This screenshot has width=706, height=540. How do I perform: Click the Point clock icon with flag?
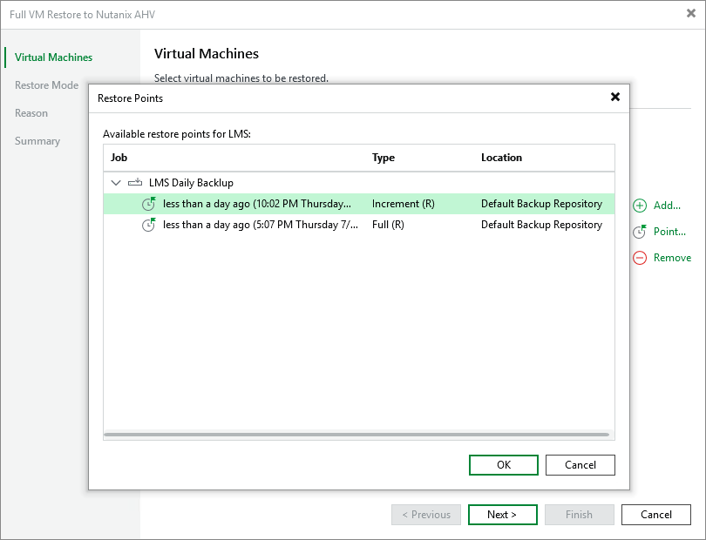[x=639, y=232]
